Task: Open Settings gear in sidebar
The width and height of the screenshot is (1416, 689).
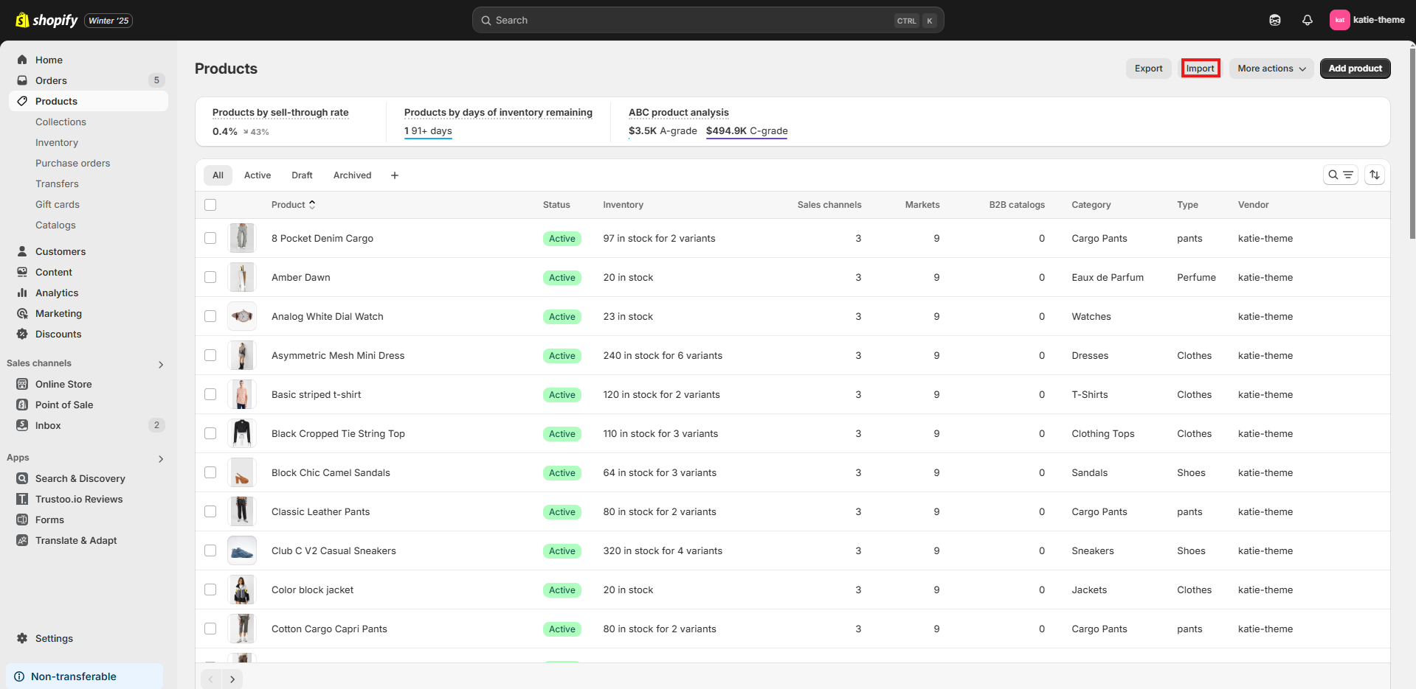Action: click(22, 638)
